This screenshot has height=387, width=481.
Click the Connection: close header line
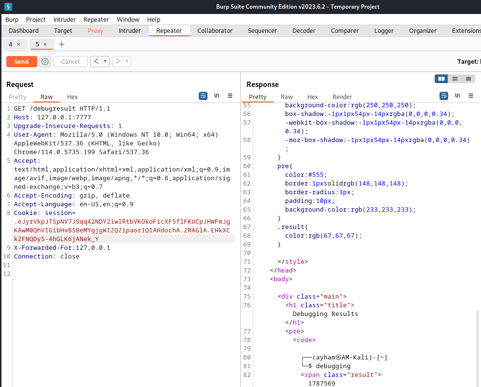coord(47,256)
